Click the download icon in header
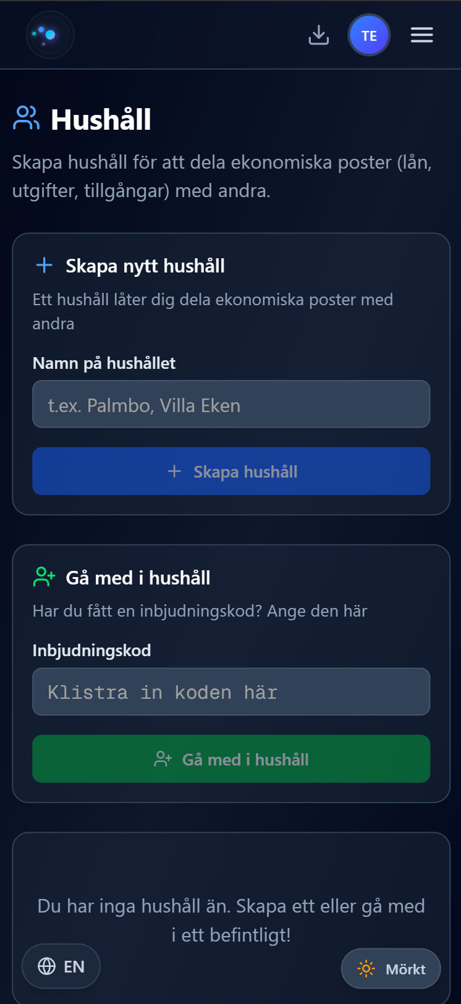Image resolution: width=461 pixels, height=1004 pixels. pos(319,35)
